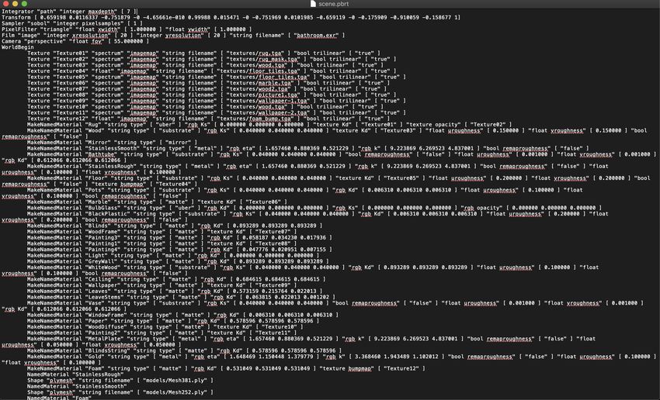Click "WoodFrame" material name
The height and width of the screenshot is (400, 660).
(x=102, y=232)
